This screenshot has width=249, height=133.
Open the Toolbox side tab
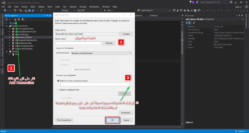pos(2,32)
